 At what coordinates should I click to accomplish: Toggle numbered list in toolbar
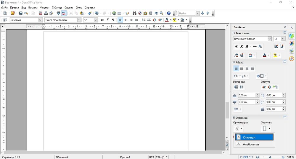144,20
